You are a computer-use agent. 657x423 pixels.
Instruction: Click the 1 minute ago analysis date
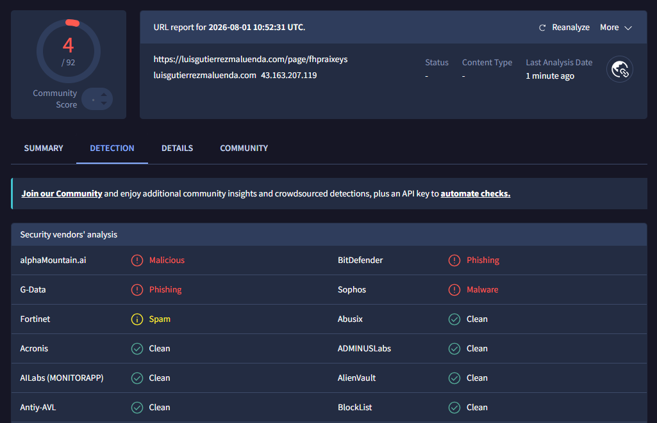[x=550, y=76]
